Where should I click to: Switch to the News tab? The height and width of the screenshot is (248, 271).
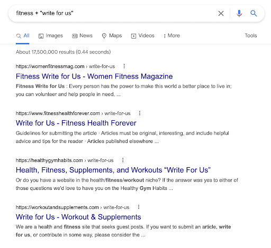click(x=82, y=36)
